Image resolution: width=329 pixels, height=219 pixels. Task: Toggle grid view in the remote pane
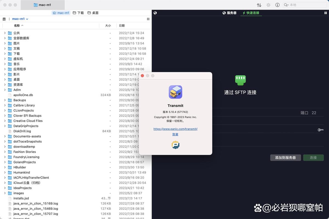click(326, 13)
